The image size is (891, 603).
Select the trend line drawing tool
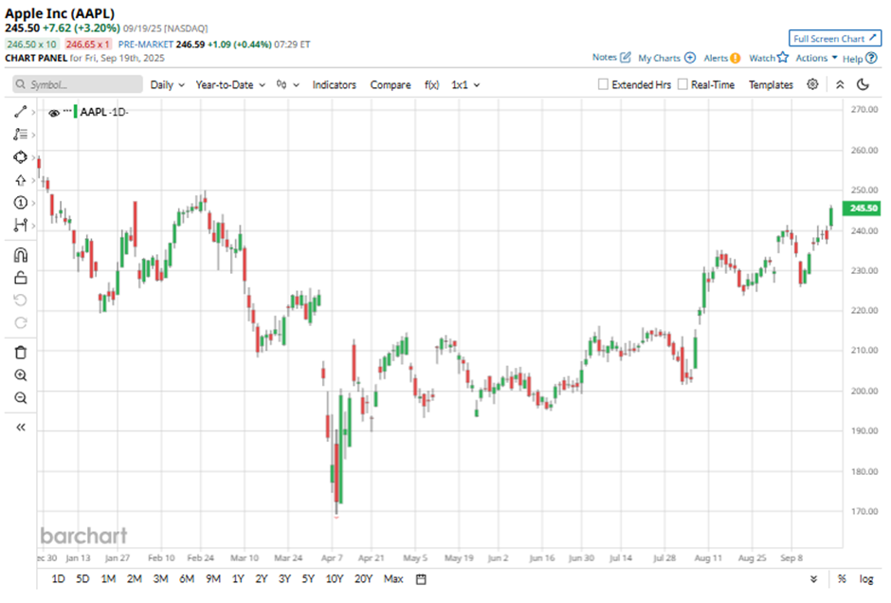(21, 111)
